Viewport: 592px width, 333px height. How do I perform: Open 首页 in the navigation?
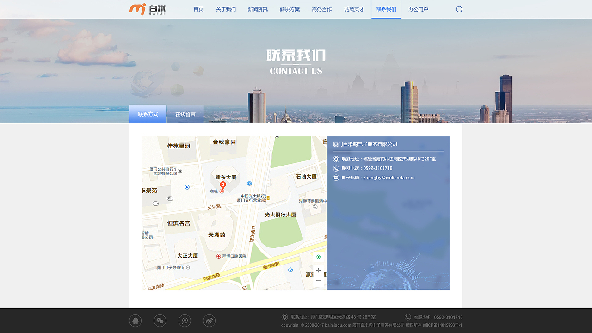click(x=198, y=9)
